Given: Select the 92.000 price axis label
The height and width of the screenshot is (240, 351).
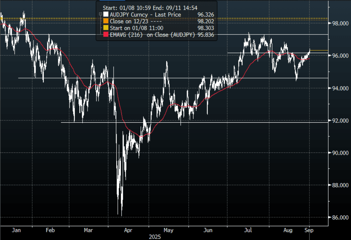Looking at the screenshot, I should pos(337,121).
